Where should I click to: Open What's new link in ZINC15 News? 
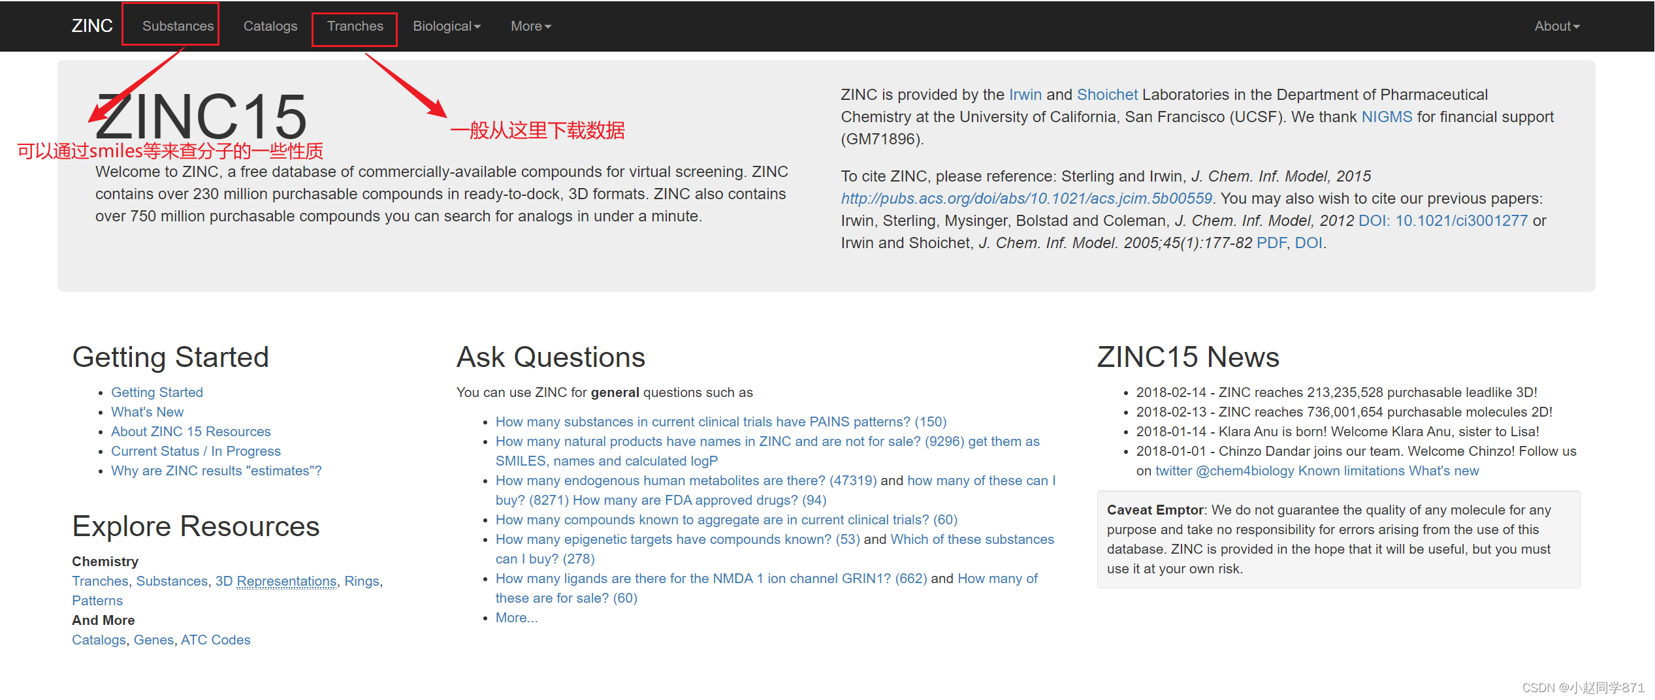coord(1443,471)
